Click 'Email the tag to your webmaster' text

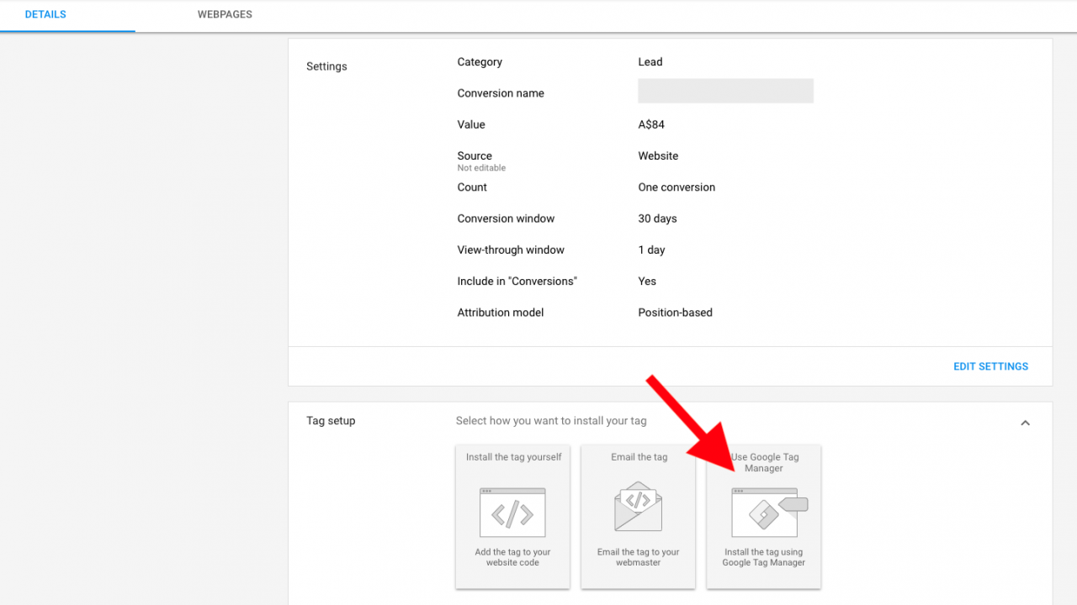(x=638, y=557)
